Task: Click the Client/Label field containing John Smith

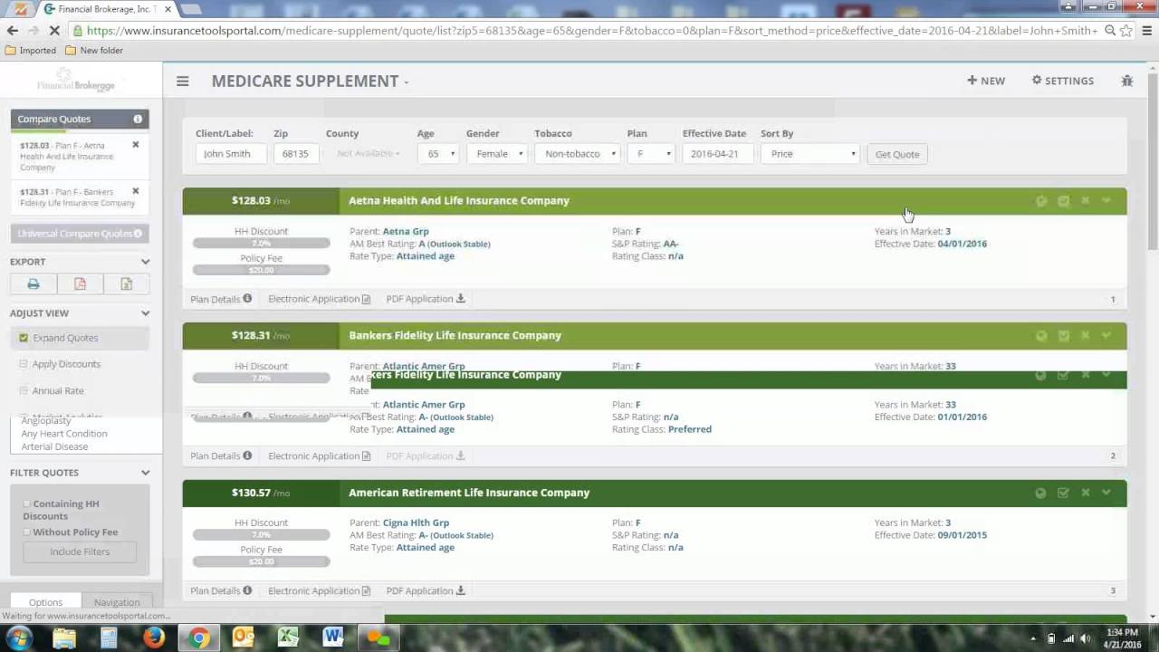Action: tap(231, 154)
